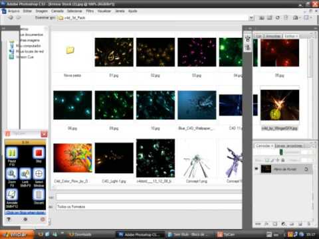Click the Iniciar start button

point(17,234)
